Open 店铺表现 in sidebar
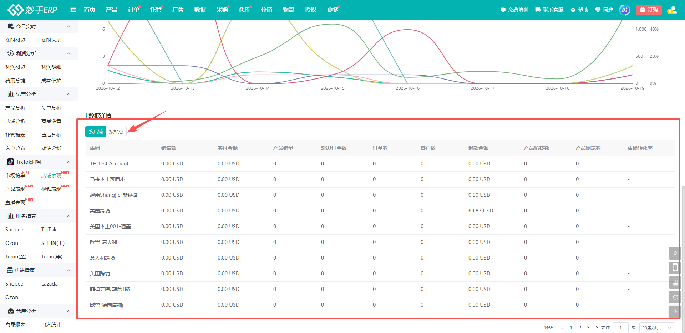 coord(51,175)
